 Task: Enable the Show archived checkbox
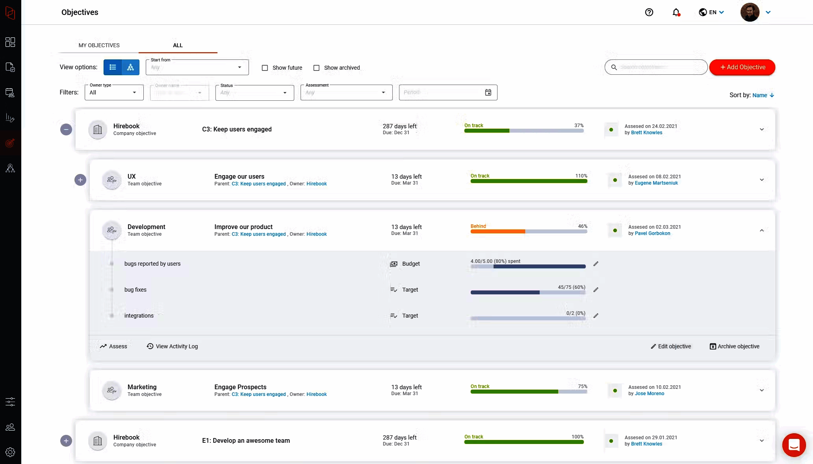(316, 68)
